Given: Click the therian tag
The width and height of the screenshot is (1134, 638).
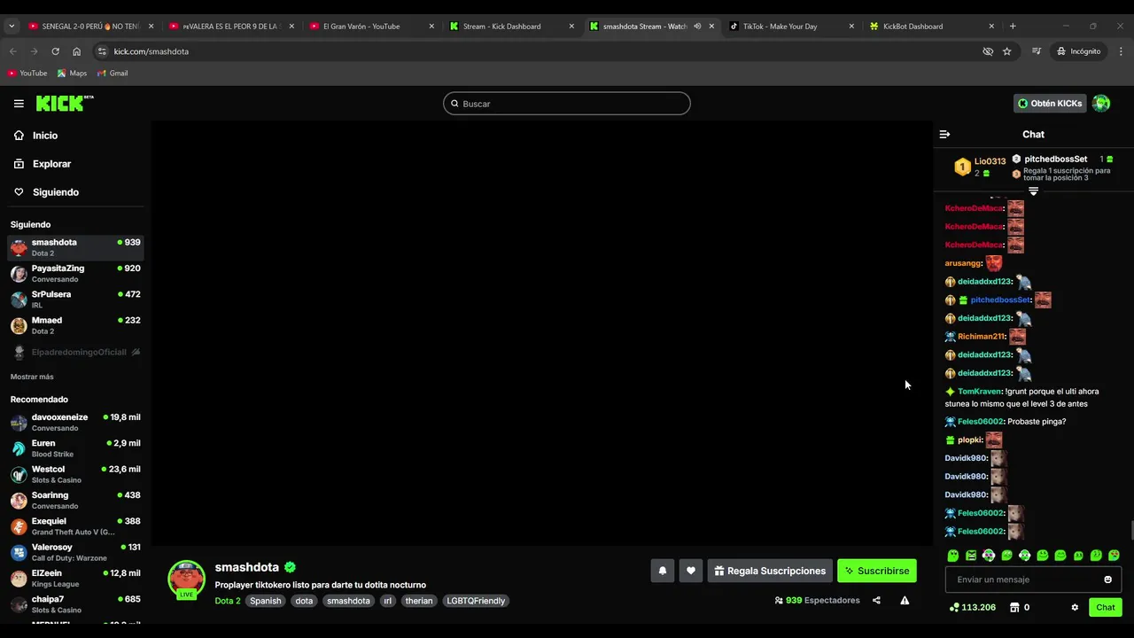Looking at the screenshot, I should tap(419, 601).
